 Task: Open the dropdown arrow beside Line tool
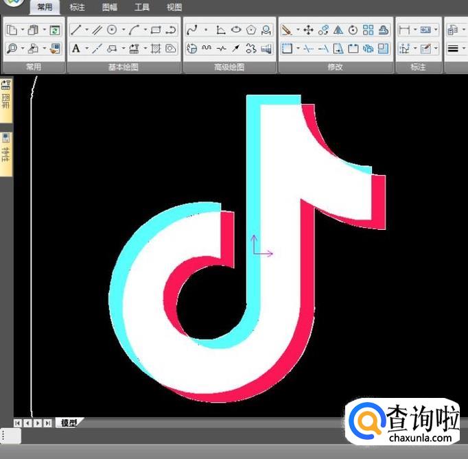[86, 30]
